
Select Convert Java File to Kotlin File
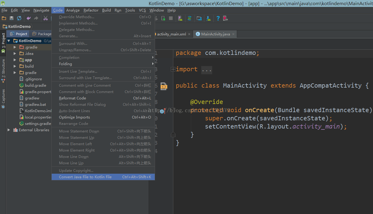coord(103,177)
